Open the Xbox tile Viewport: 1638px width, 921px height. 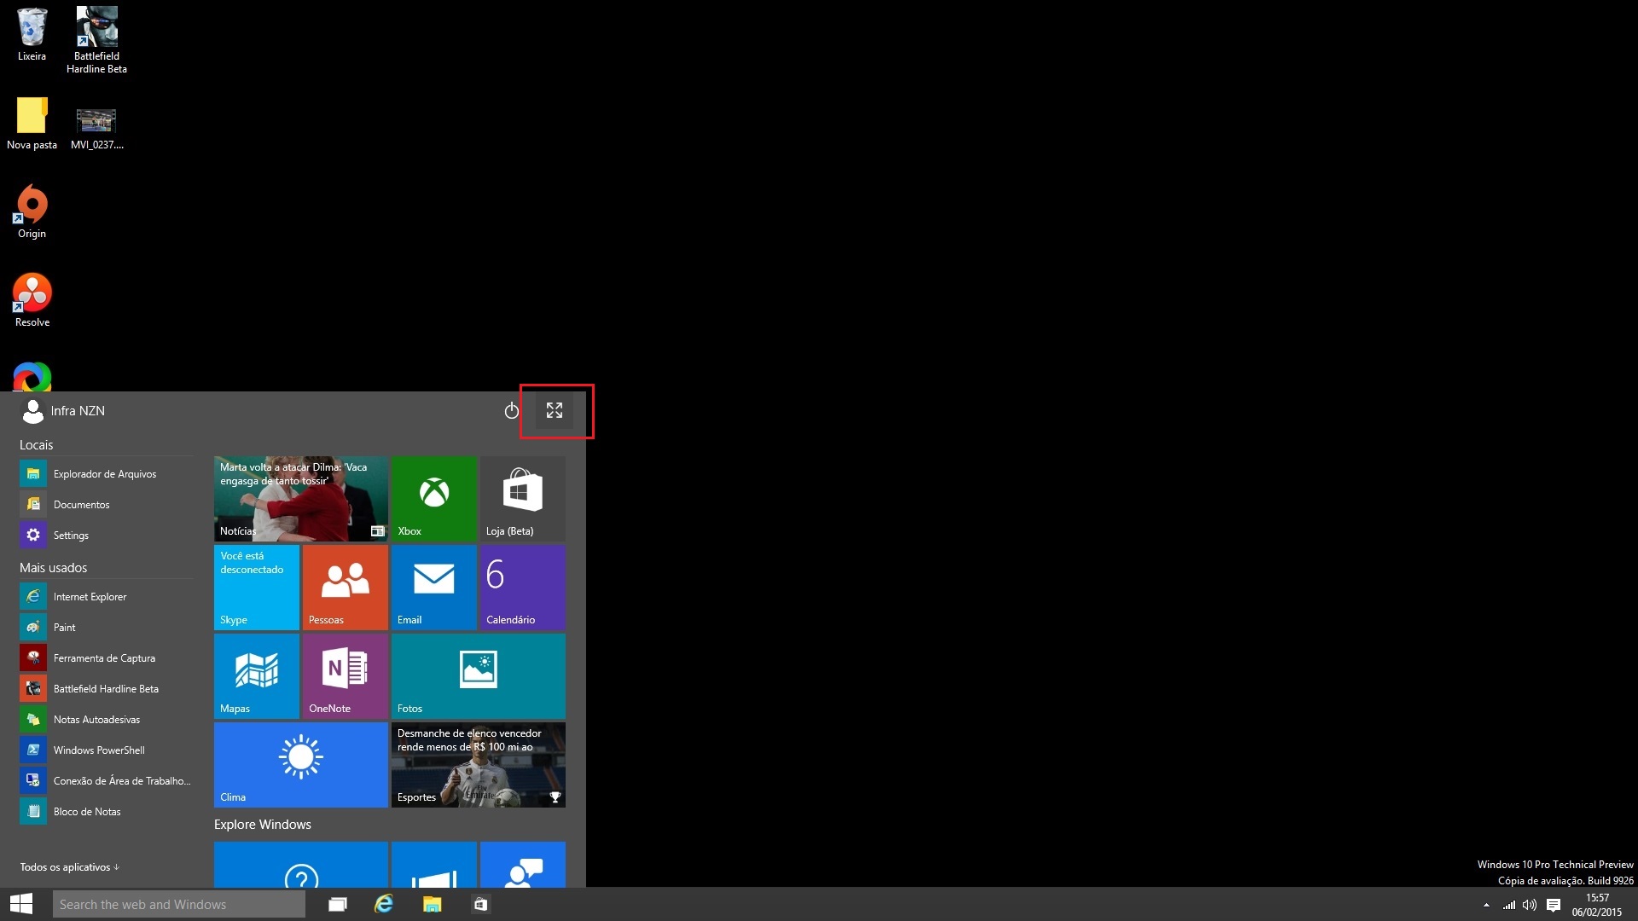tap(433, 499)
